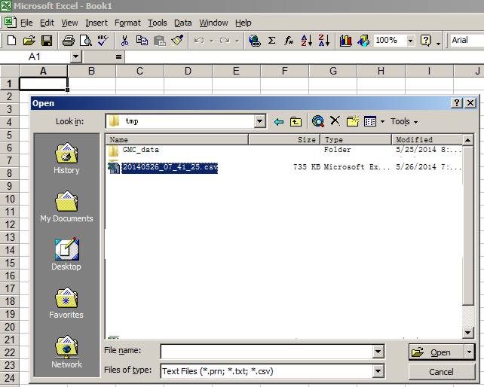Sort file list by Name column
The image size is (484, 387).
click(x=177, y=140)
